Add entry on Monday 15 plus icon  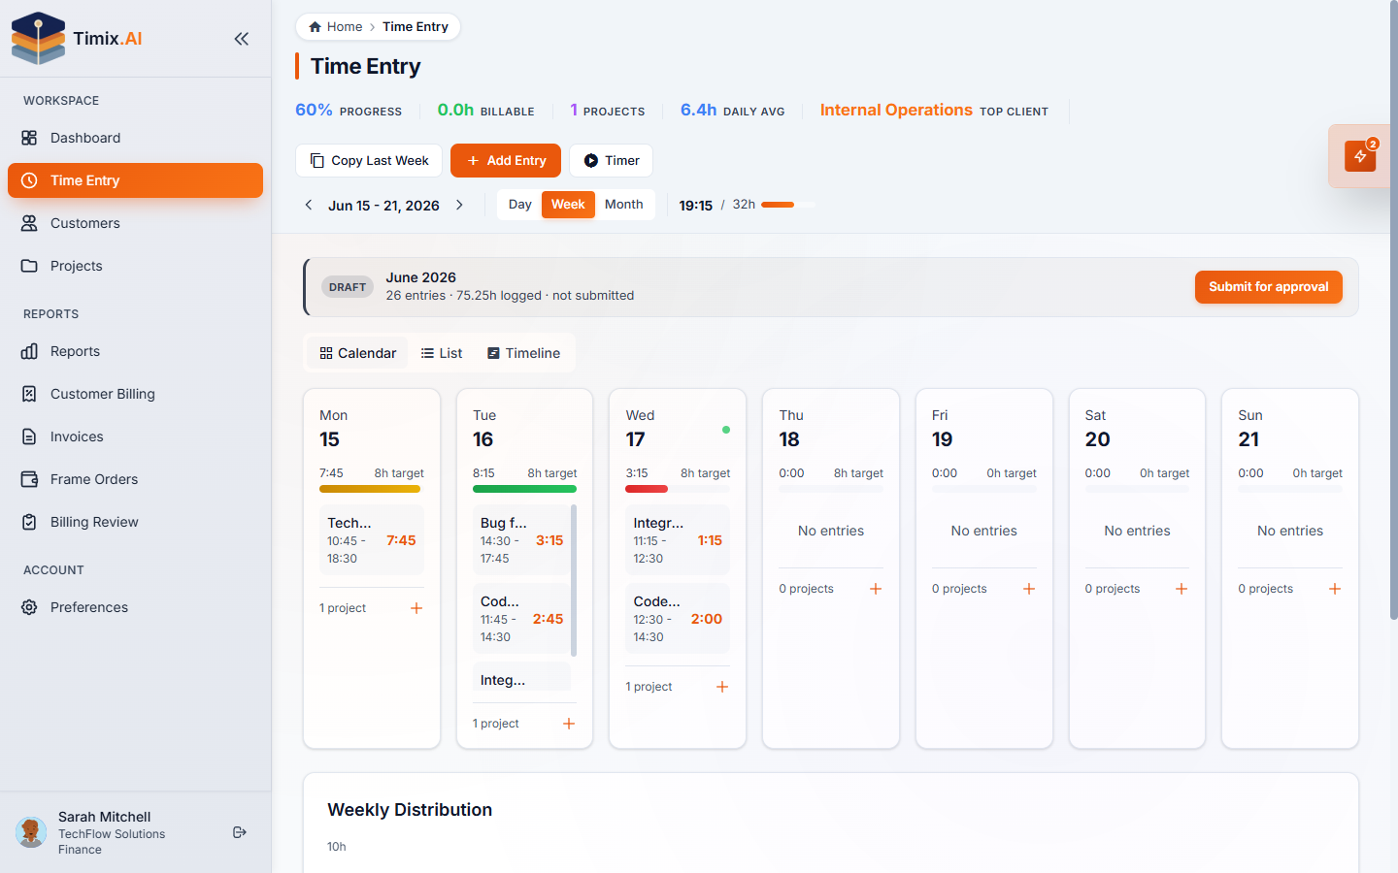click(416, 608)
